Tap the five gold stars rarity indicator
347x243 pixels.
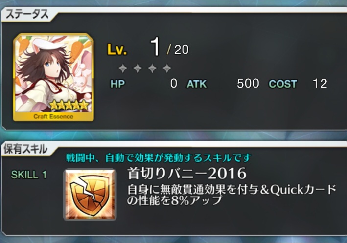click(69, 105)
